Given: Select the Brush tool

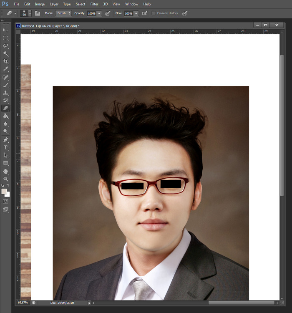Looking at the screenshot, I should point(5,85).
